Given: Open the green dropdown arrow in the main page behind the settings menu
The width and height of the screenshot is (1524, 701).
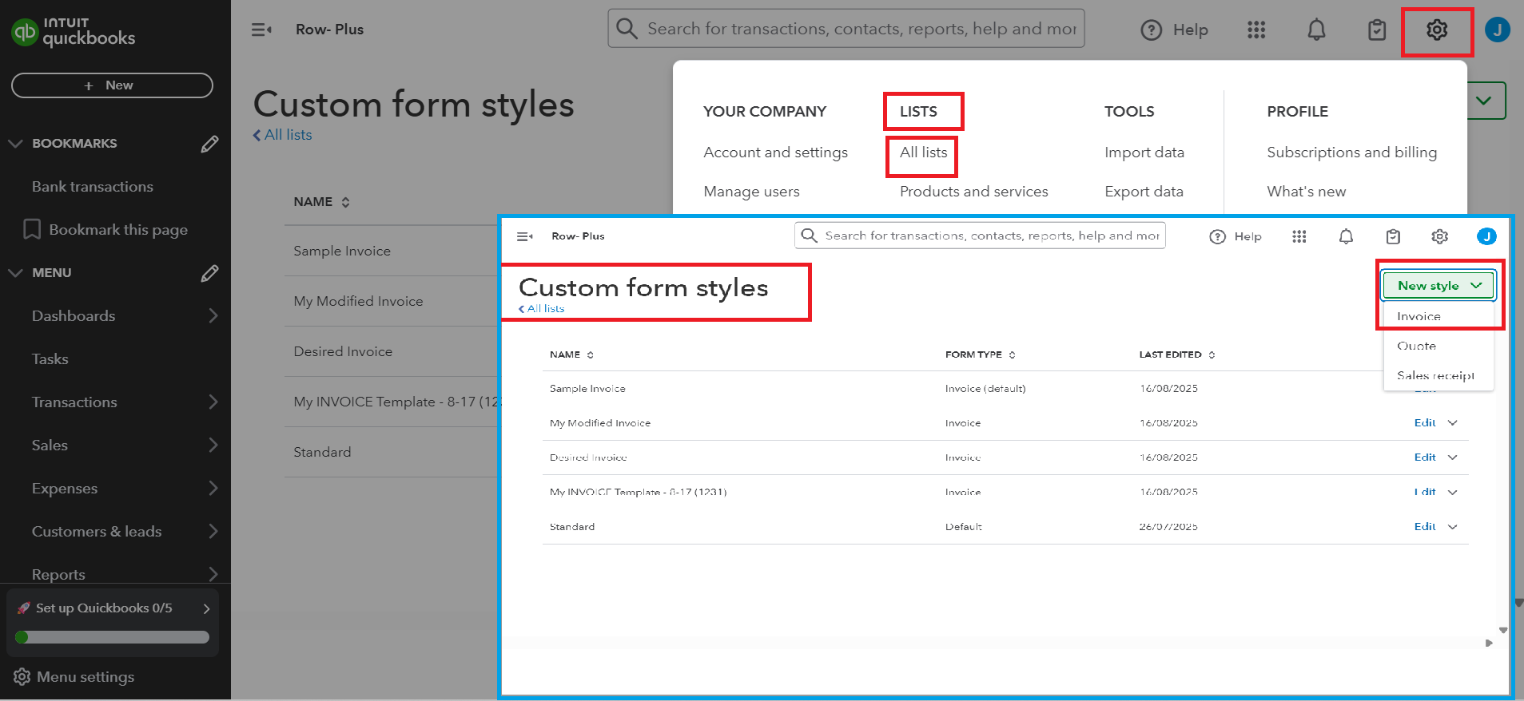Looking at the screenshot, I should click(1486, 101).
